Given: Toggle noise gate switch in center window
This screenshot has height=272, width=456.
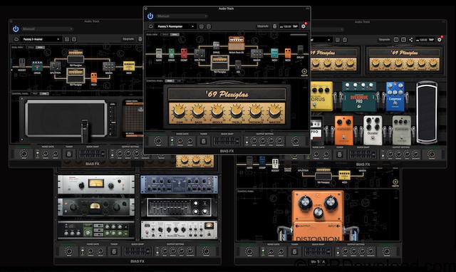Looking at the screenshot, I should pos(172,141).
